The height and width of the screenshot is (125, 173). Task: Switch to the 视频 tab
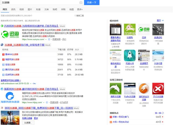(x=22, y=9)
